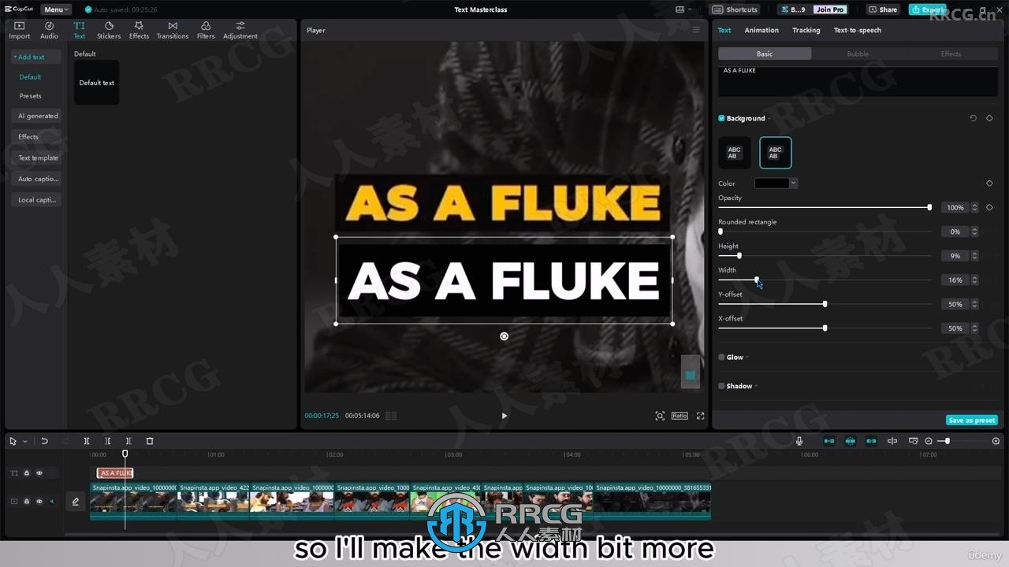
Task: Click the undo arrow in timeline toolbar
Action: click(x=44, y=441)
